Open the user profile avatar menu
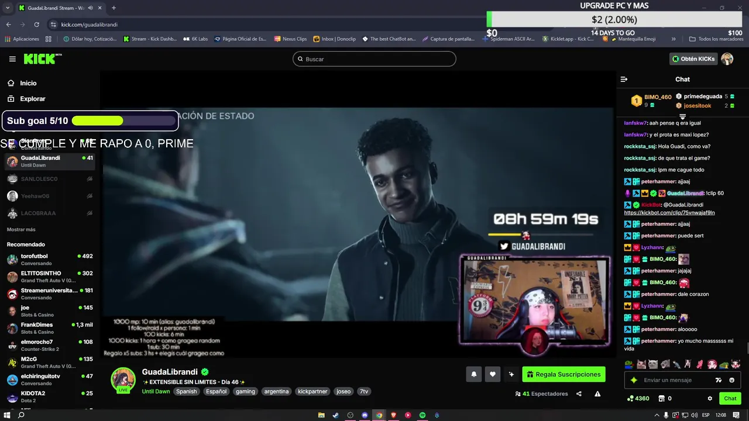This screenshot has height=421, width=749. (x=727, y=59)
